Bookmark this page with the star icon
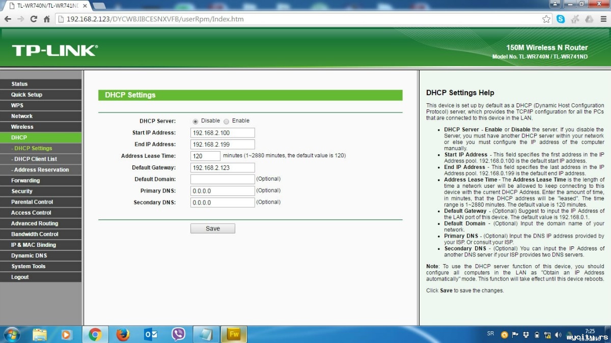Screen dimensions: 611x343 [x=546, y=19]
